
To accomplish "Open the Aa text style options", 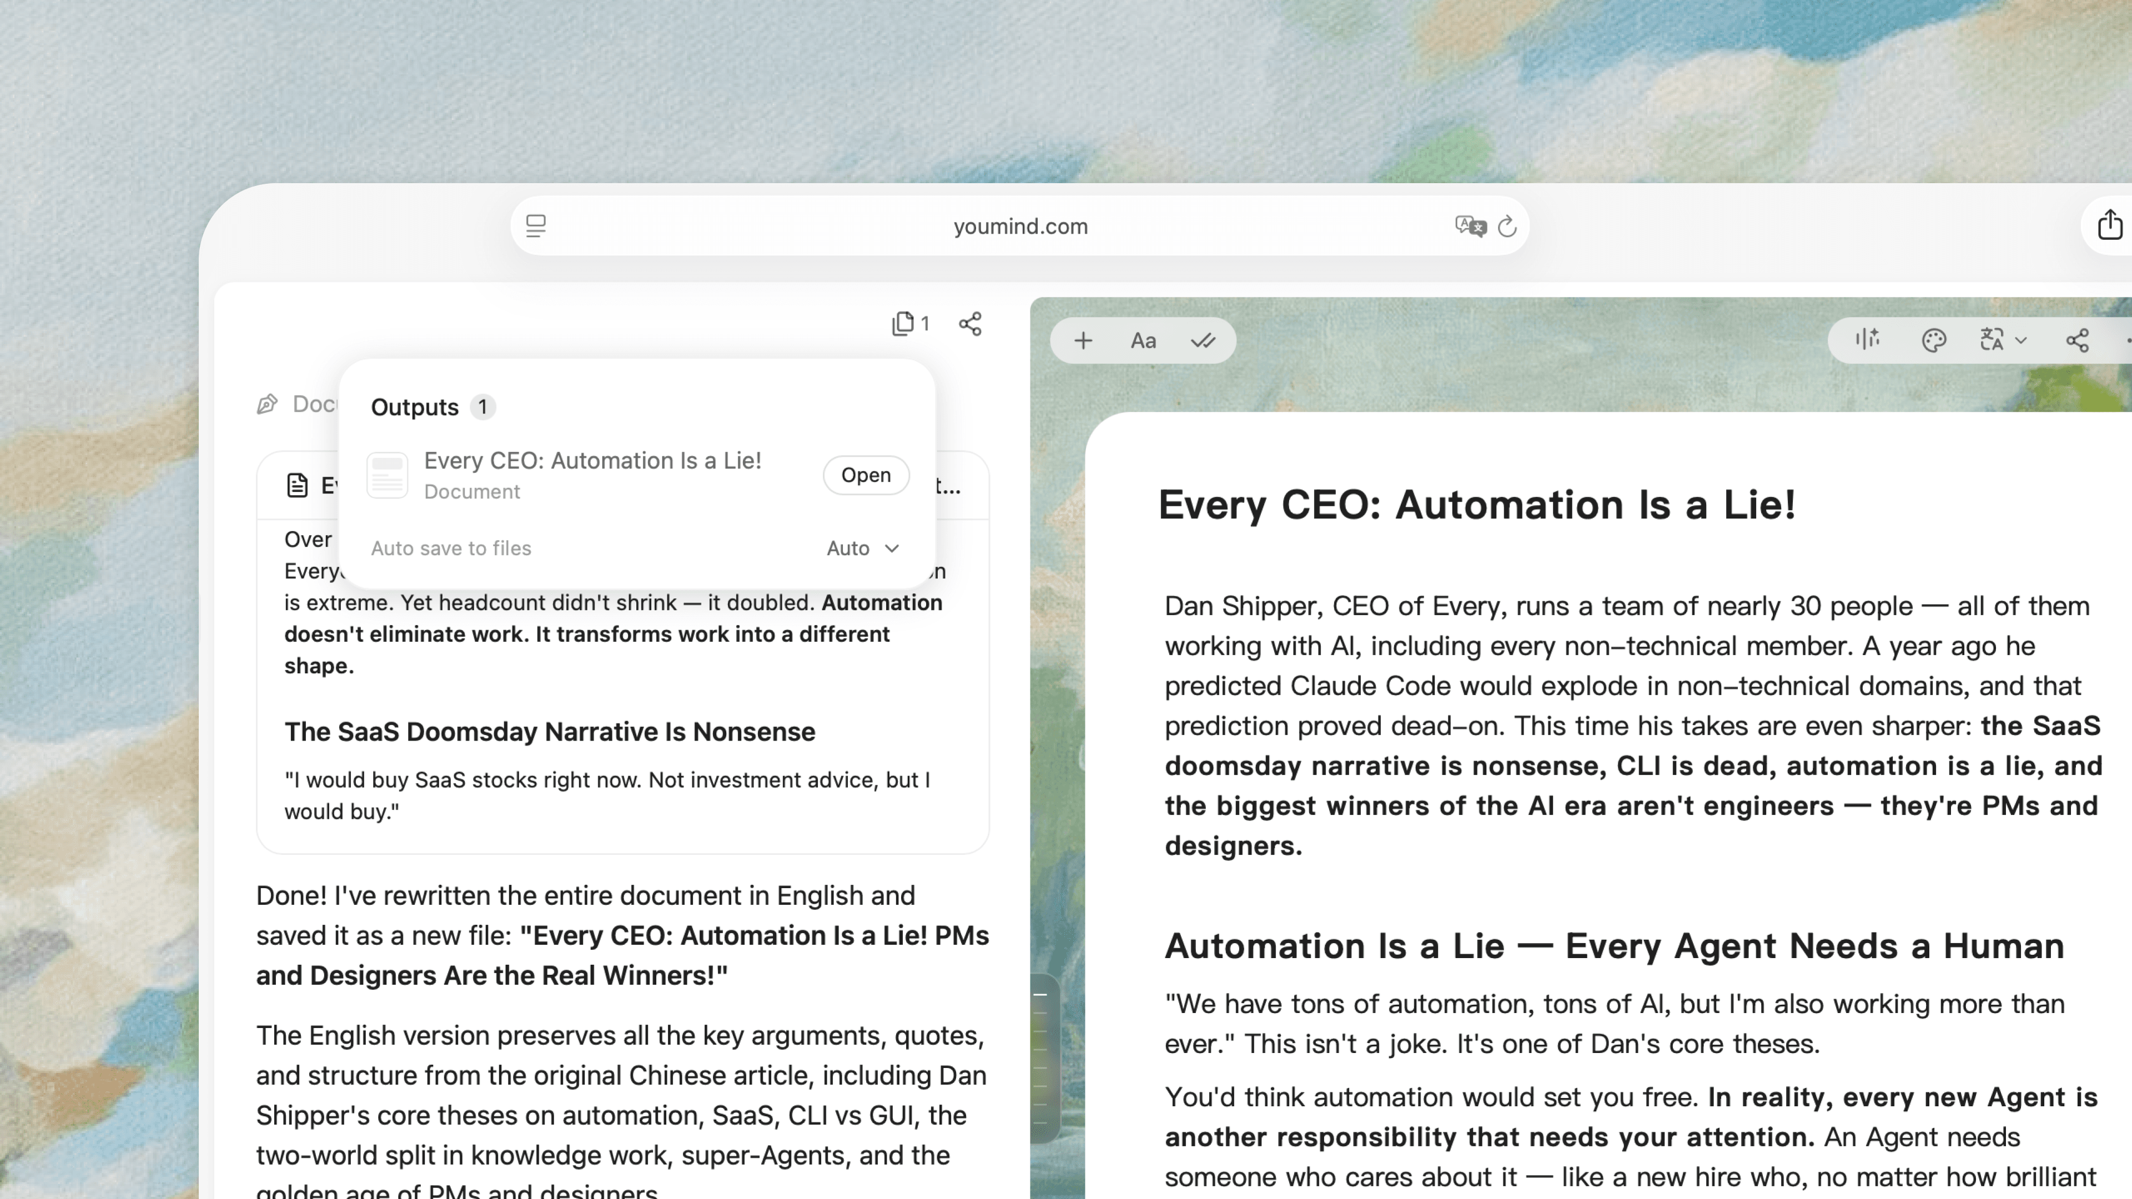I will coord(1143,340).
